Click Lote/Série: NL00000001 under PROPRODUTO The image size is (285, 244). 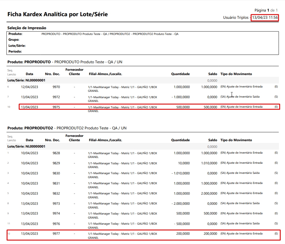point(26,81)
